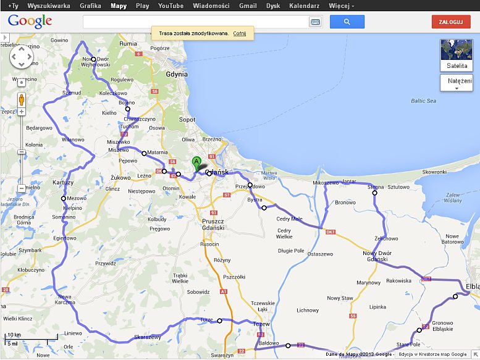
Task: Click the Nowy Dwór Gdański label
Action: coord(377,256)
